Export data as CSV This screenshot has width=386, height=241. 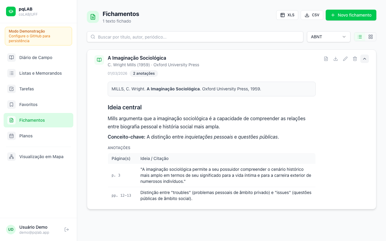312,15
